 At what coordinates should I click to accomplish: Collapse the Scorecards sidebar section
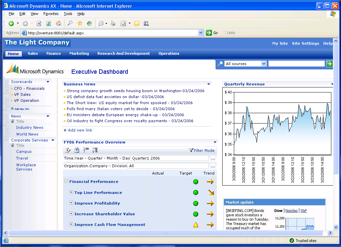pos(48,81)
